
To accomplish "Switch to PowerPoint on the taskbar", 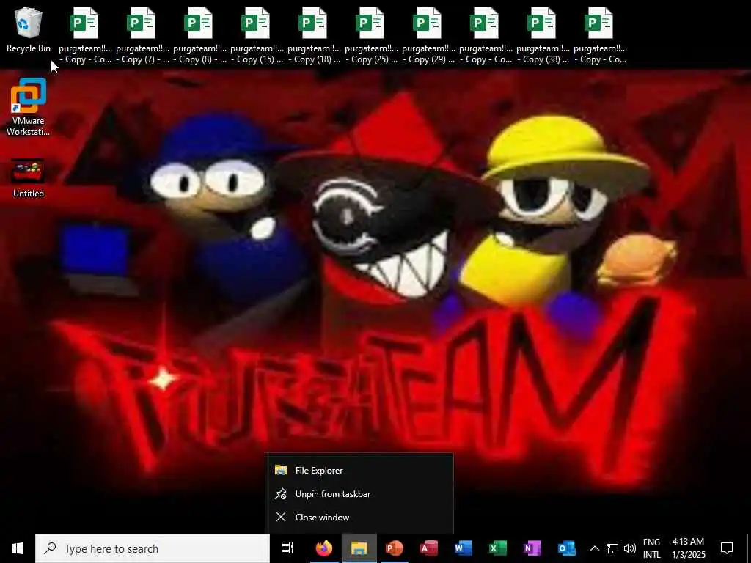I will 394,548.
